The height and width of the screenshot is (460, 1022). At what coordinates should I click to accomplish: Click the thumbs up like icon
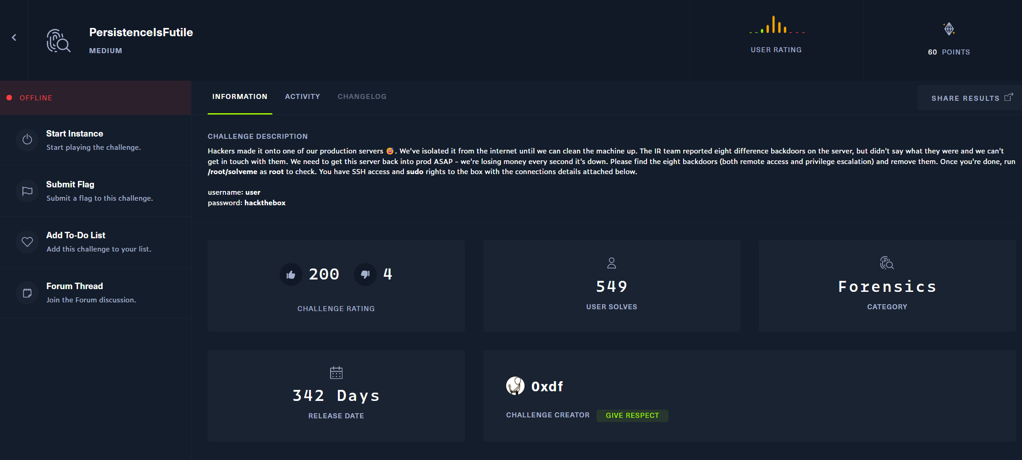coord(291,274)
